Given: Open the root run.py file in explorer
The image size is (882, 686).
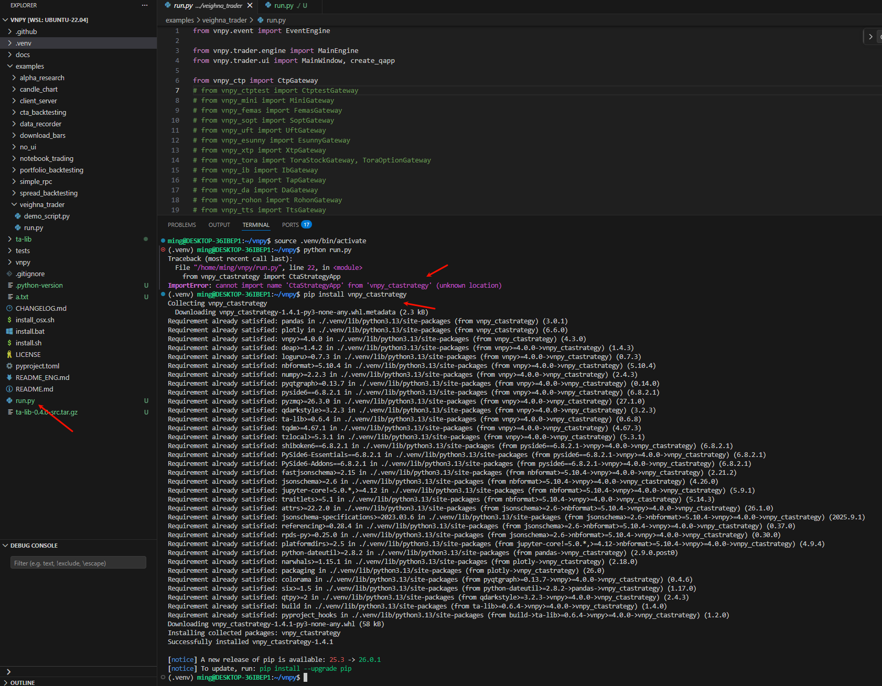Looking at the screenshot, I should pyautogui.click(x=25, y=400).
